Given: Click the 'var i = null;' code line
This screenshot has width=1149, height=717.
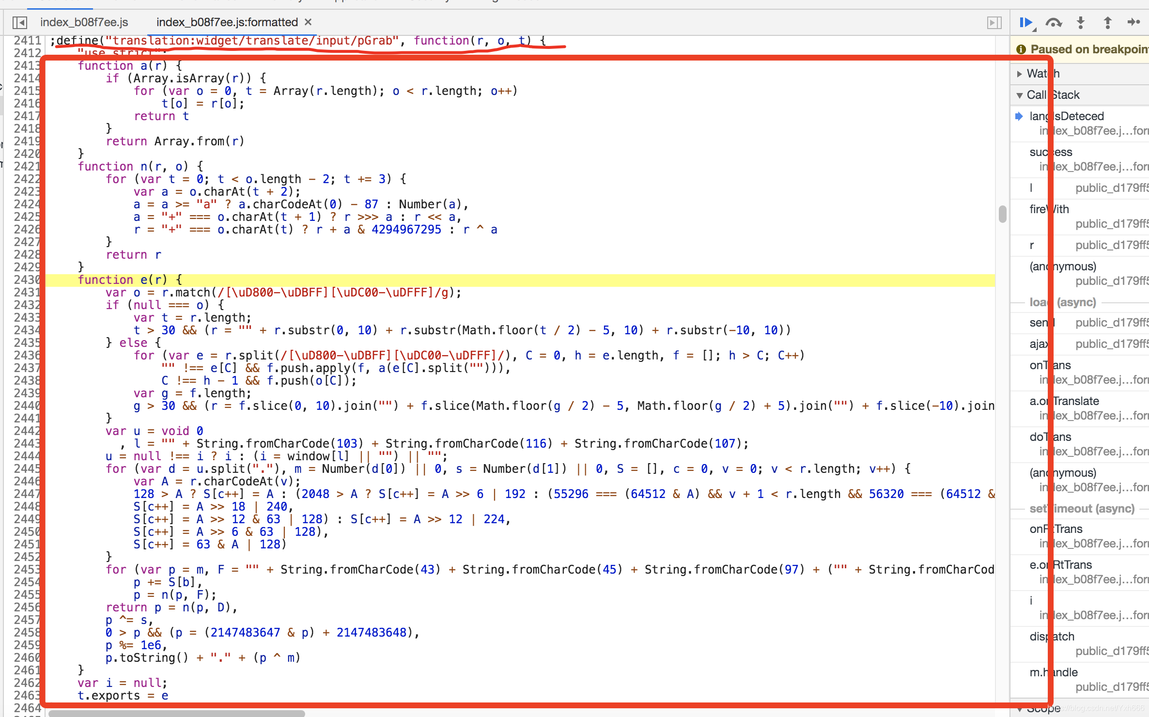Looking at the screenshot, I should pos(123,683).
